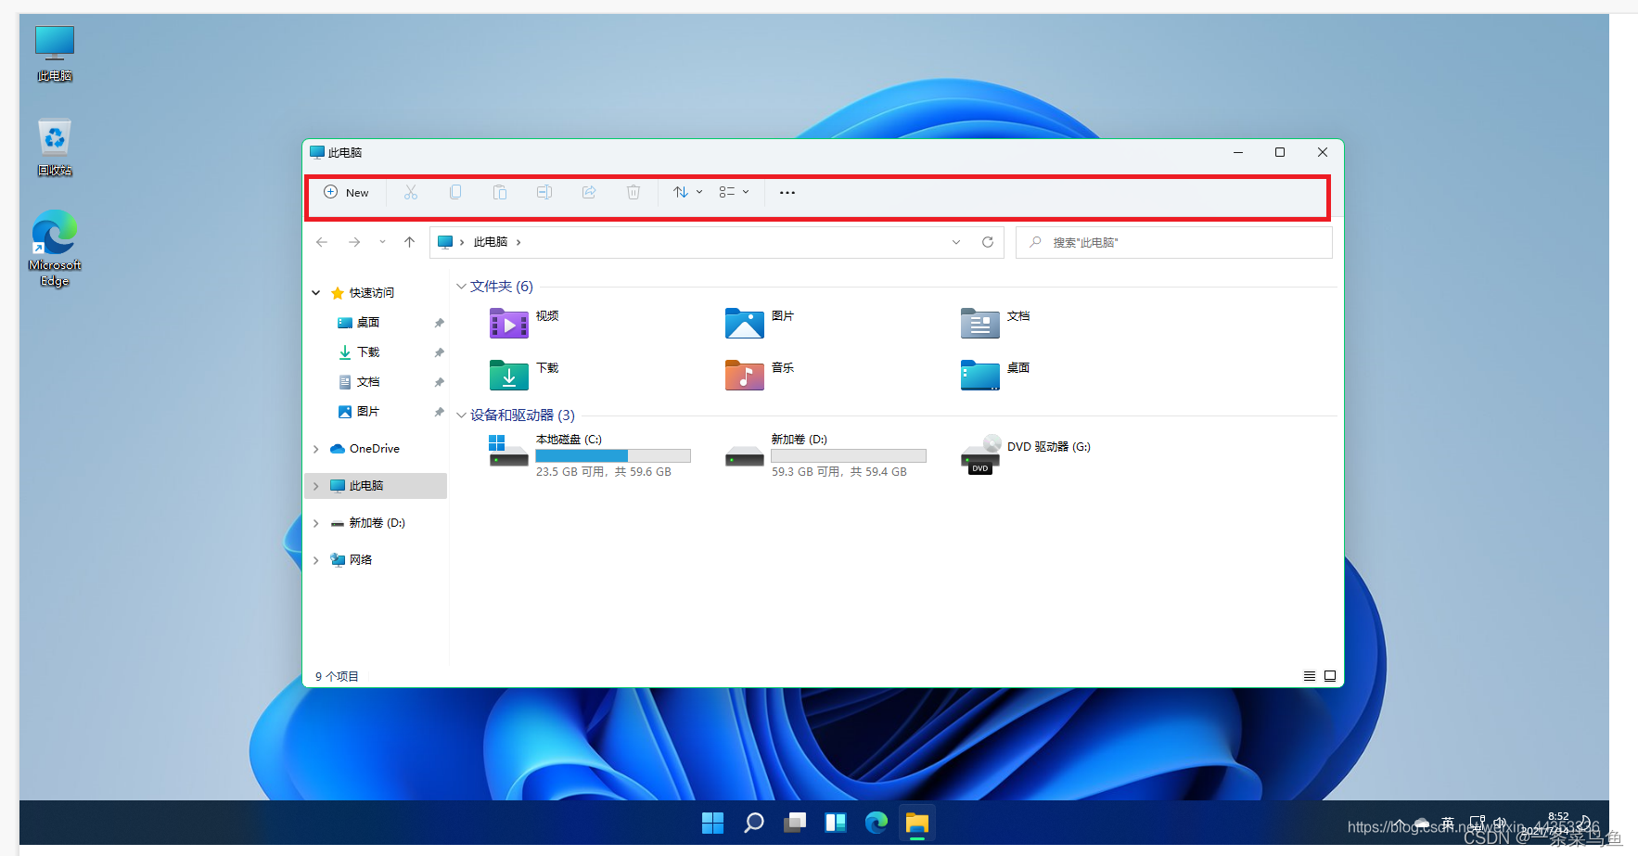
Task: Click the Copy icon in toolbar
Action: 455,192
